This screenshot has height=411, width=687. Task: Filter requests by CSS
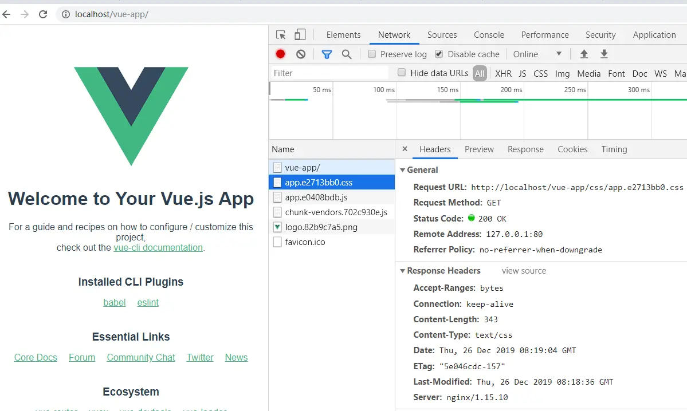click(x=541, y=73)
